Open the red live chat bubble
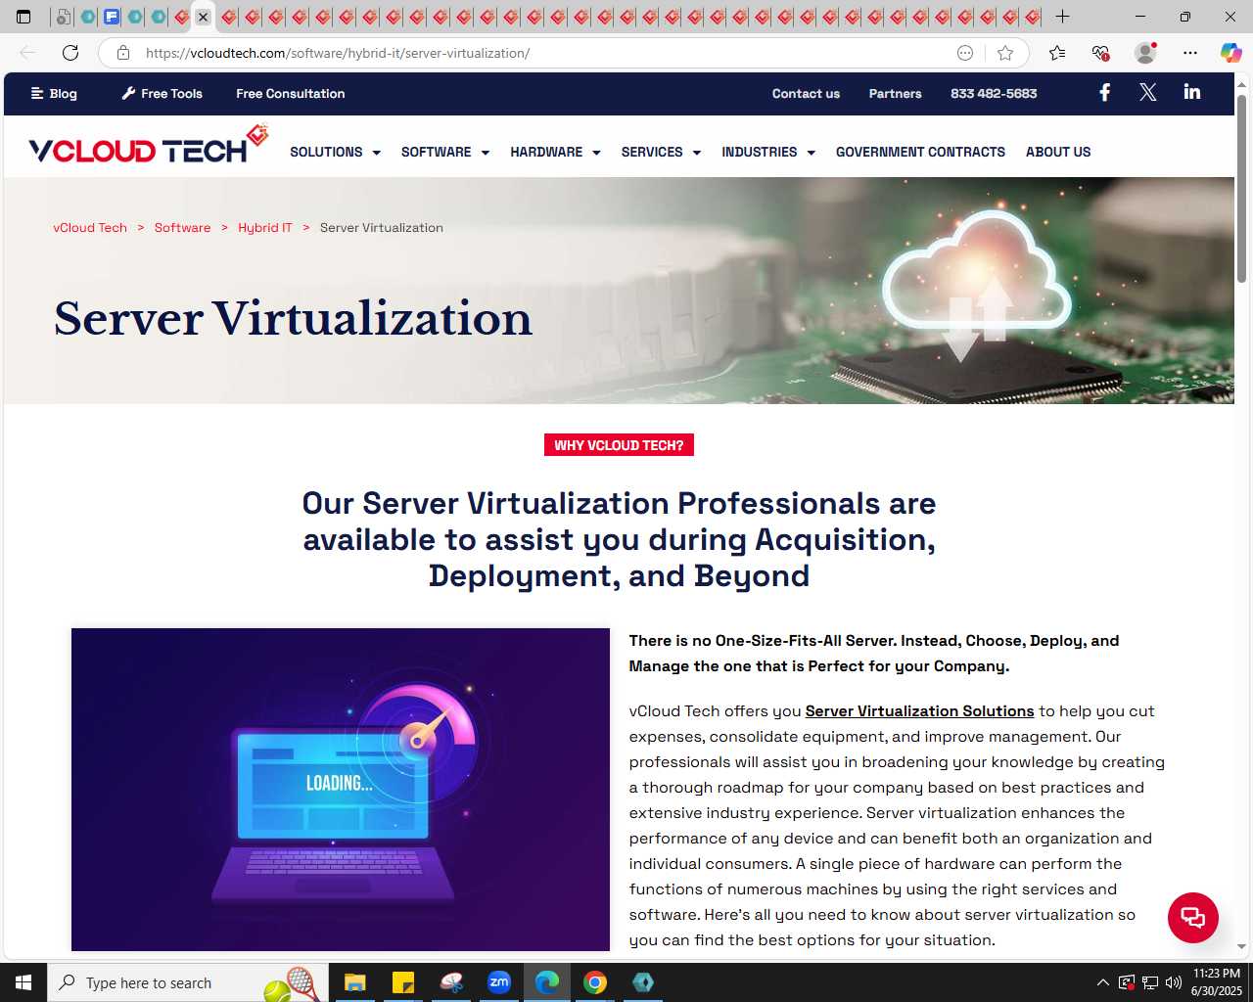 point(1192,918)
